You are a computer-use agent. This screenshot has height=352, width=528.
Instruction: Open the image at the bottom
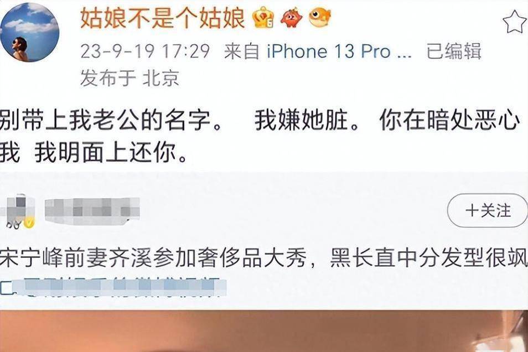click(264, 331)
